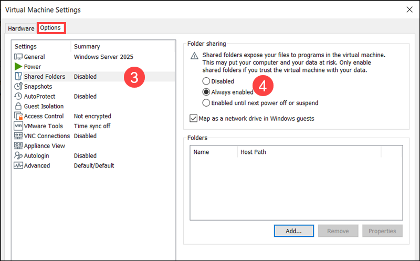Select Access Control in settings list

point(44,116)
